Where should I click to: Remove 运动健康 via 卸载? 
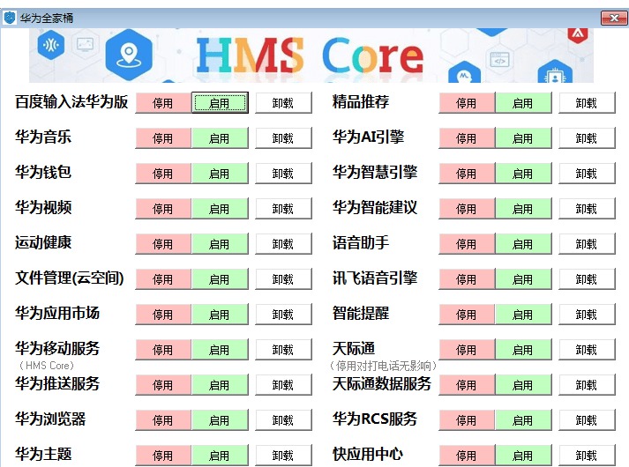[x=283, y=244]
